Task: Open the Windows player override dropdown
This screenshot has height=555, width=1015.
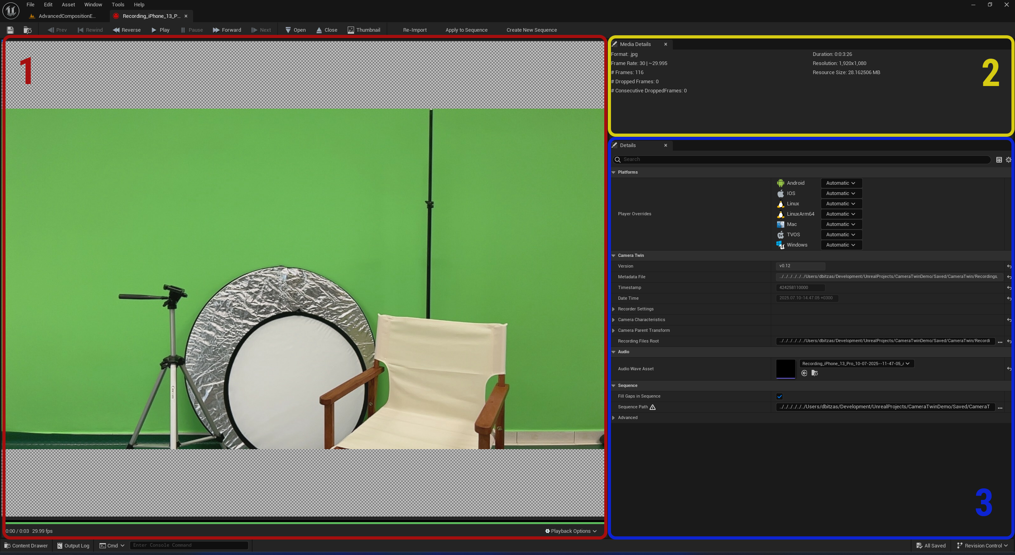Action: tap(841, 245)
